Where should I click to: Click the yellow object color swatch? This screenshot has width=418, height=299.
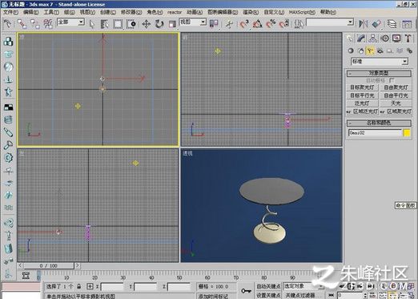pos(407,133)
